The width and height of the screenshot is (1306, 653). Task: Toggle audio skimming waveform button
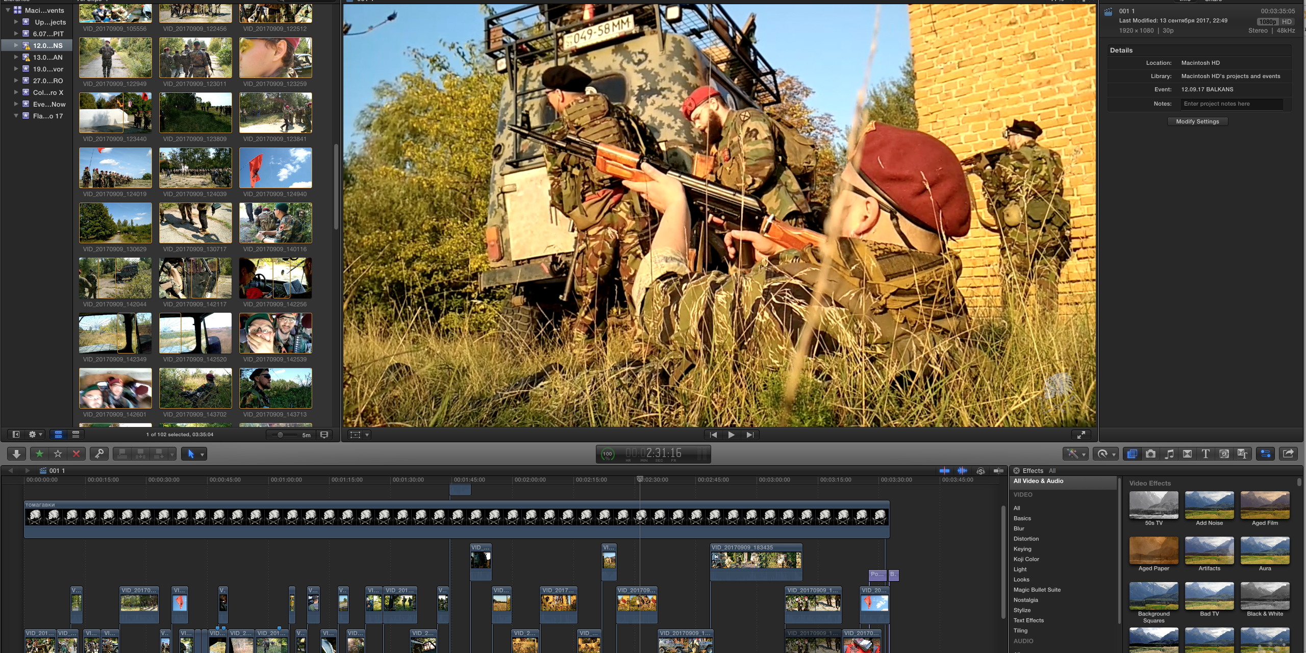tap(962, 470)
